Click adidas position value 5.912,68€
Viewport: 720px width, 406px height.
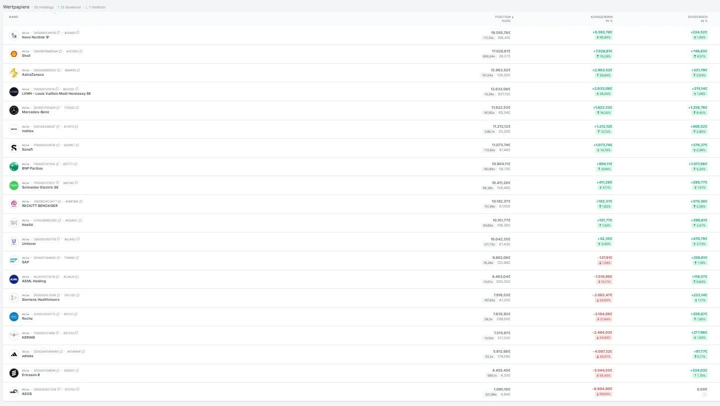tap(501, 351)
